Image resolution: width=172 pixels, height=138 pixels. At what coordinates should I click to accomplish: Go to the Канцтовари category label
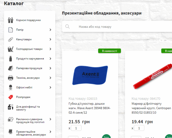click(x=24, y=39)
